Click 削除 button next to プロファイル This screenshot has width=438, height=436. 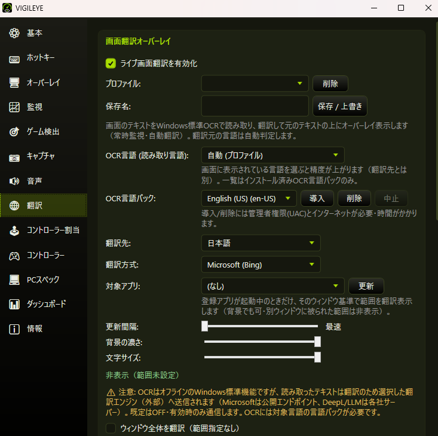click(x=330, y=84)
